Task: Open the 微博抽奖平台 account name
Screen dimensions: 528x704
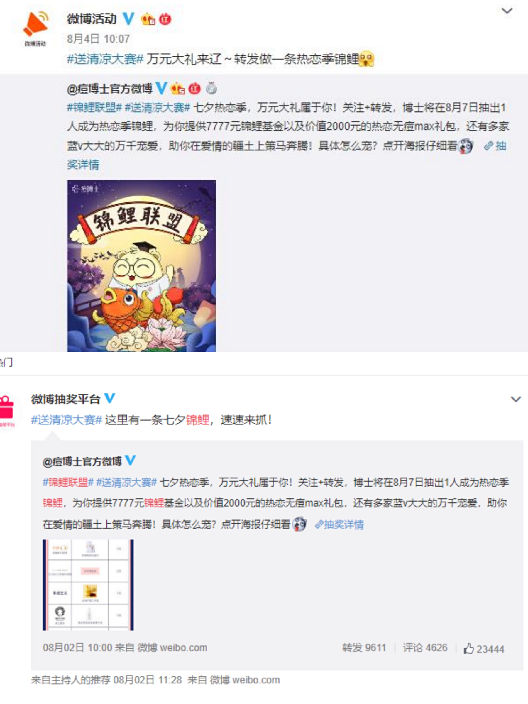Action: 66,399
